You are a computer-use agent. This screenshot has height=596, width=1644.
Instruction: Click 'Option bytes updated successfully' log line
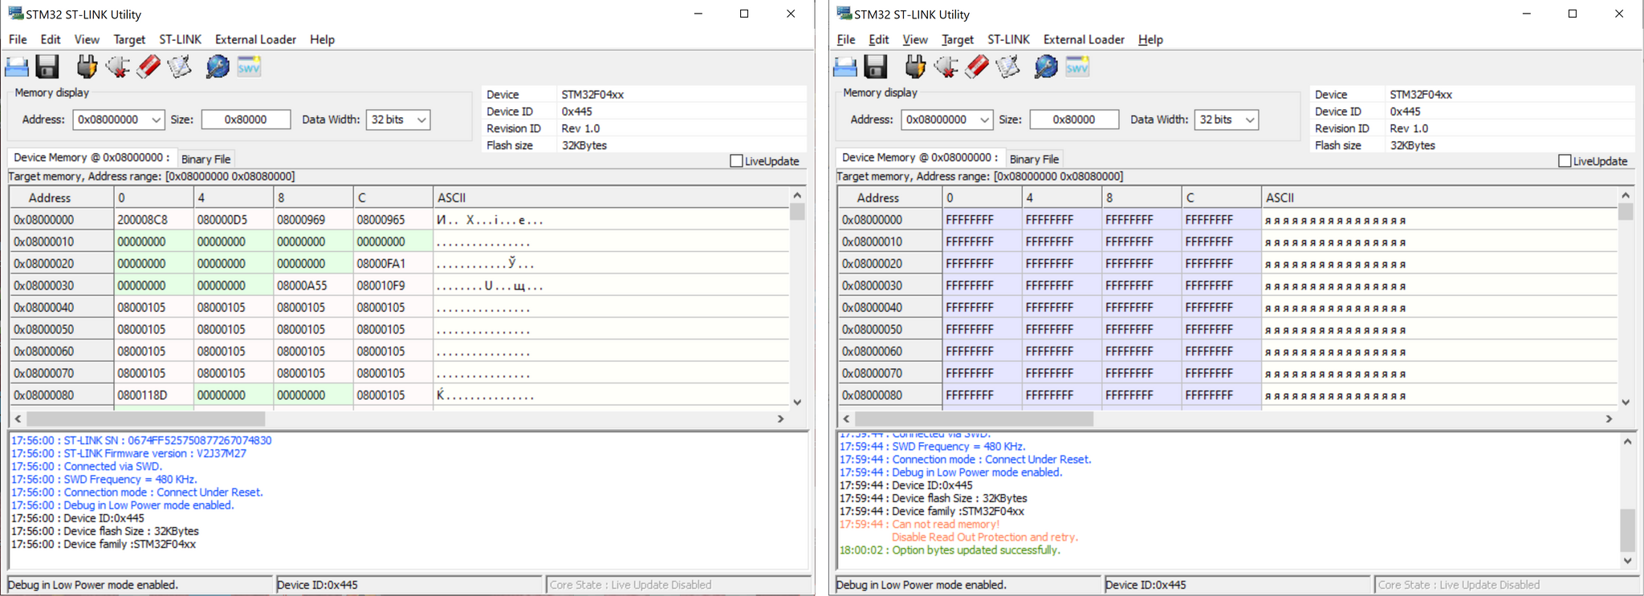950,550
